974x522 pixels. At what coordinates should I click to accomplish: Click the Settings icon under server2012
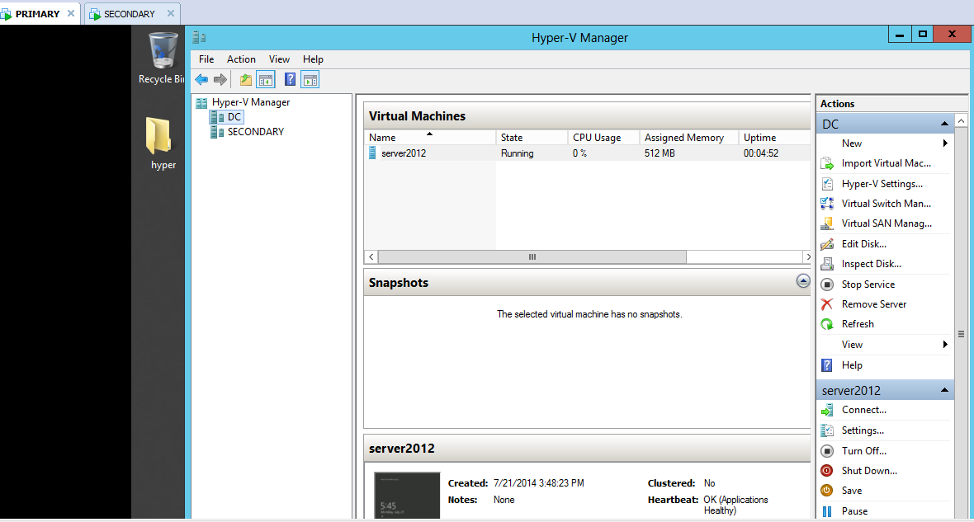point(827,430)
